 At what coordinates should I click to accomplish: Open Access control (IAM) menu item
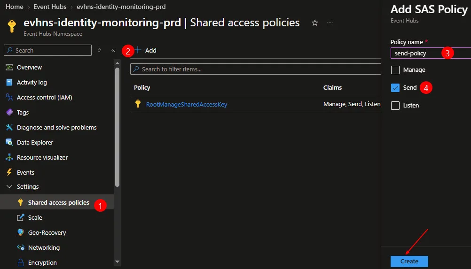45,98
